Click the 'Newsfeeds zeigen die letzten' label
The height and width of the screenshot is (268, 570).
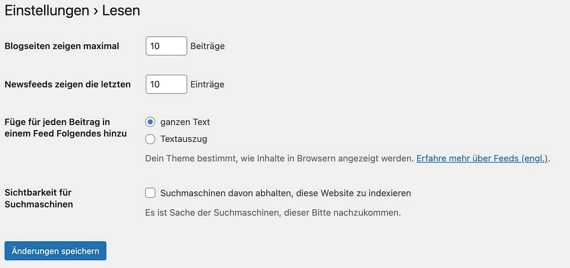click(x=67, y=85)
